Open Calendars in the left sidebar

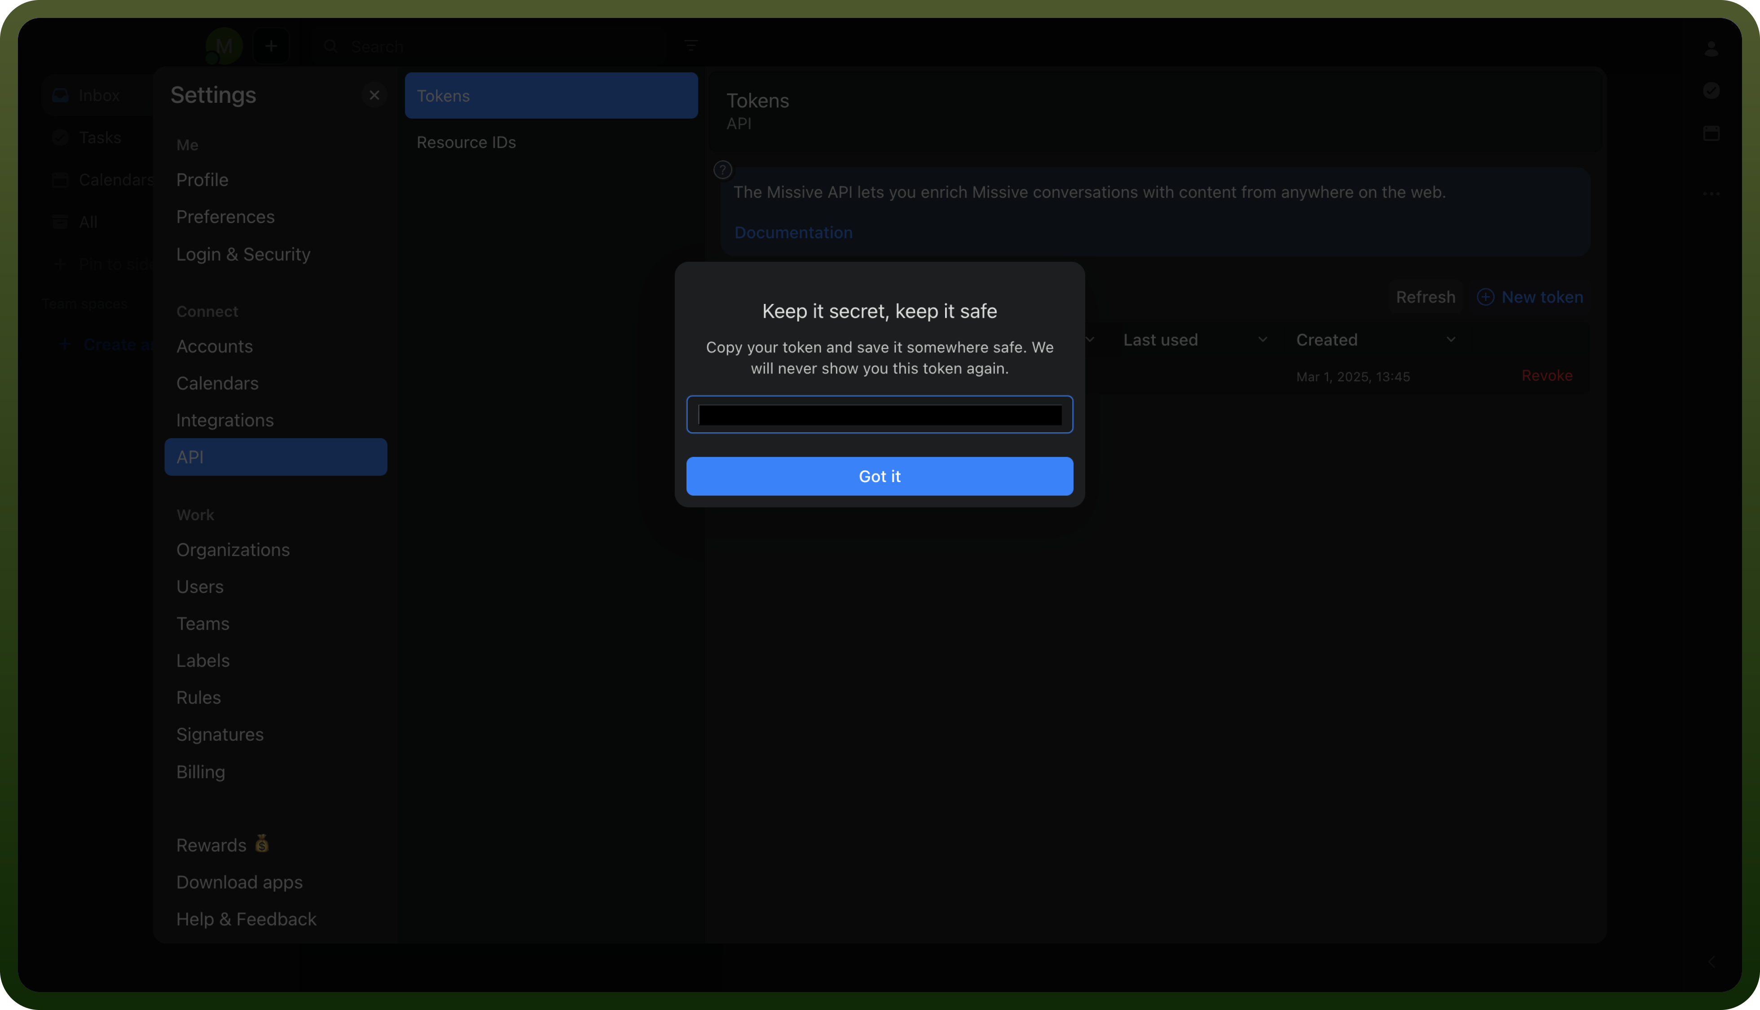point(103,180)
